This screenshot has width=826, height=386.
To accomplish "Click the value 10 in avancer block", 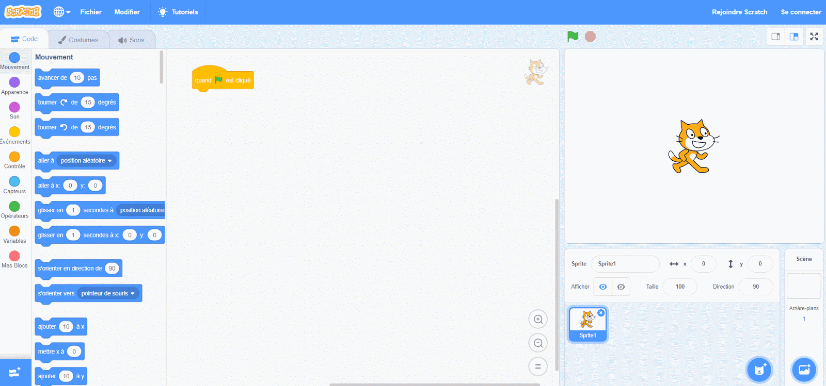I will point(77,78).
